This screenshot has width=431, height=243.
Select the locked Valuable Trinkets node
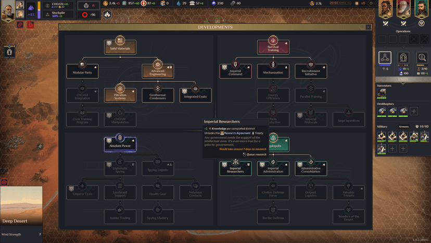click(x=349, y=192)
